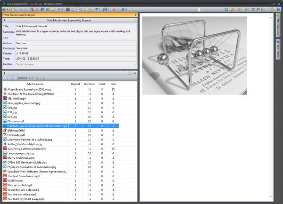
Task: Select 'diskmgt.CHM' in the media list
Action: pyautogui.click(x=61, y=130)
